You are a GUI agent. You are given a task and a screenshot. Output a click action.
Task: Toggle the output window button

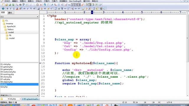click(93, 5)
